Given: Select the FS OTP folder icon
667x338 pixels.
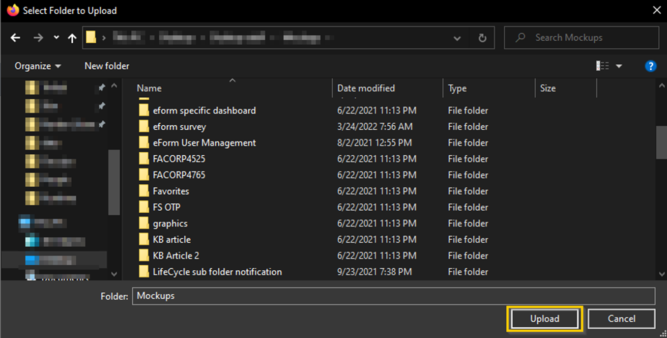Looking at the screenshot, I should point(144,207).
